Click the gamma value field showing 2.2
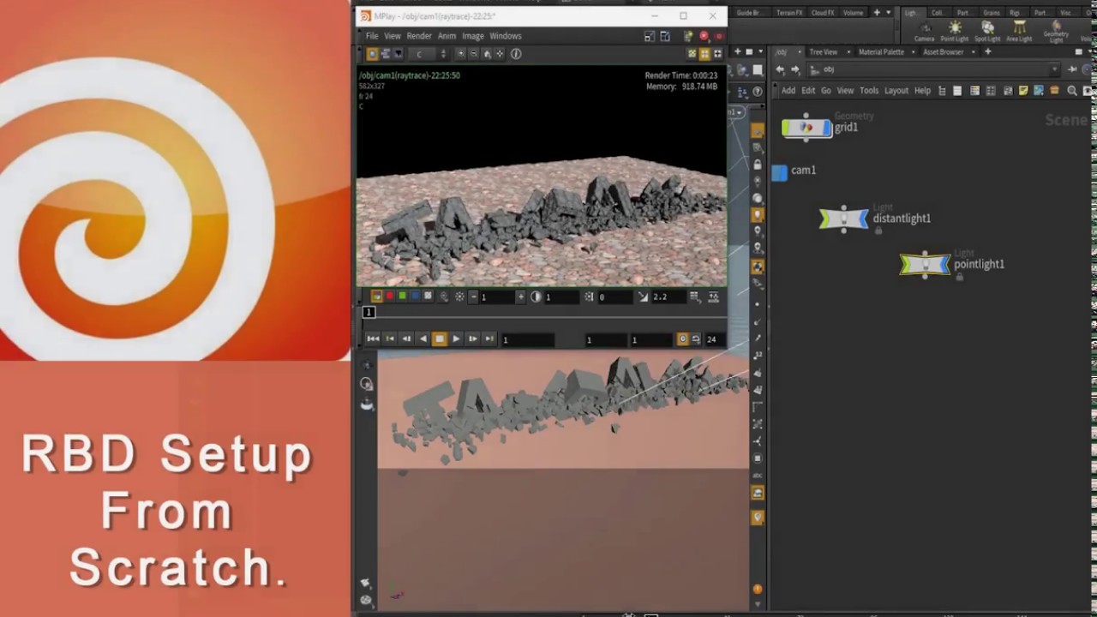Image resolution: width=1097 pixels, height=617 pixels. click(x=669, y=297)
